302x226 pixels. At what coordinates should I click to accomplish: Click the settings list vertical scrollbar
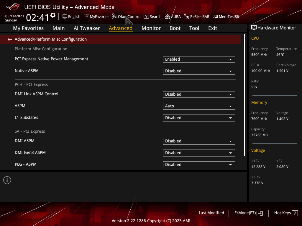pos(244,95)
